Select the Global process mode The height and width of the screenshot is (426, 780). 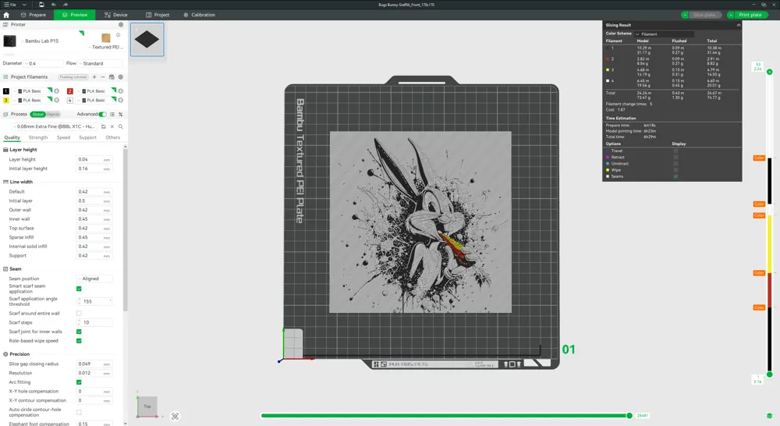coord(37,115)
